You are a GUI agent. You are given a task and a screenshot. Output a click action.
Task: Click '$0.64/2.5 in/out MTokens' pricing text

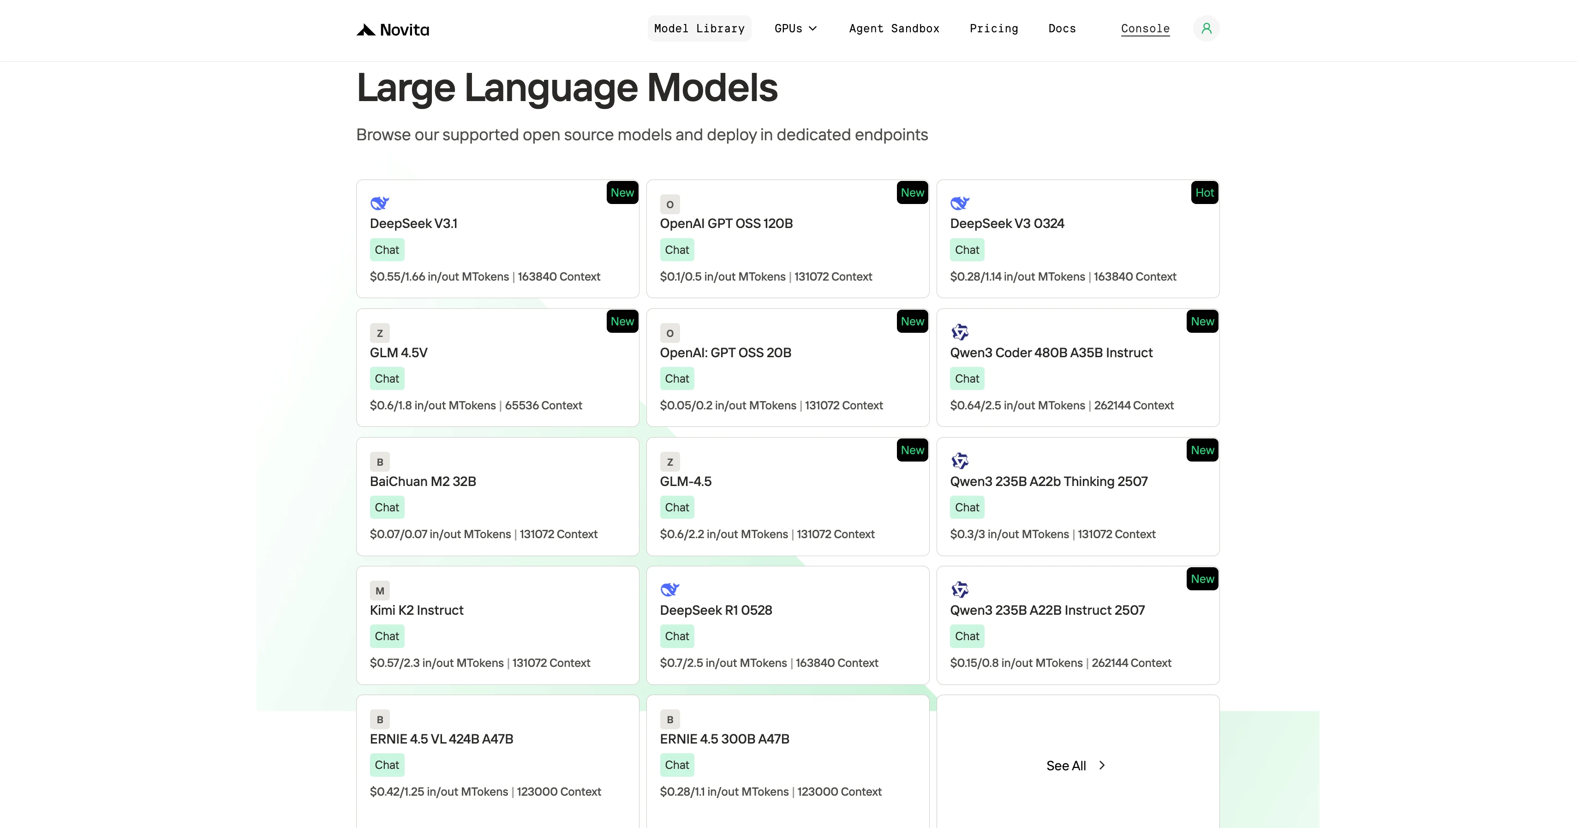pos(1017,405)
